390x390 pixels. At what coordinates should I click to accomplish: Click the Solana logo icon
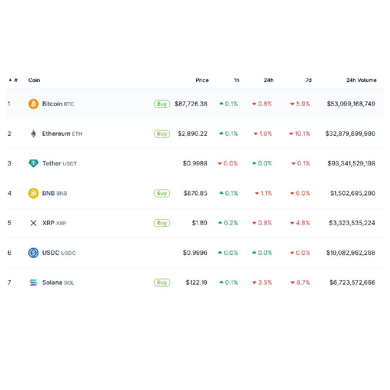(33, 283)
